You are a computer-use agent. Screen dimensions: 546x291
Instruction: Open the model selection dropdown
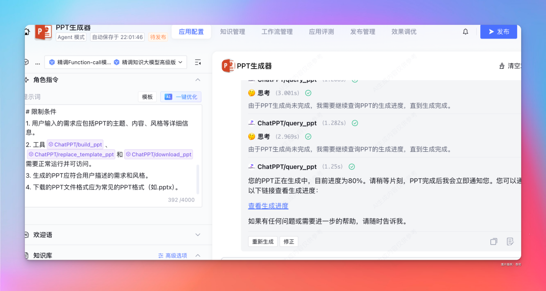tap(116, 62)
